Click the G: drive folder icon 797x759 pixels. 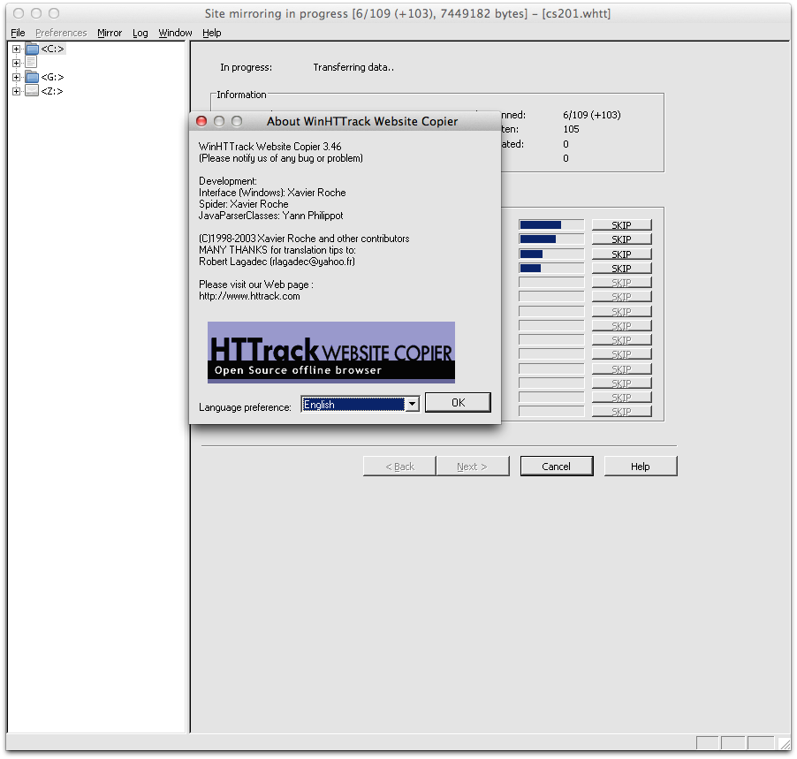pyautogui.click(x=32, y=77)
